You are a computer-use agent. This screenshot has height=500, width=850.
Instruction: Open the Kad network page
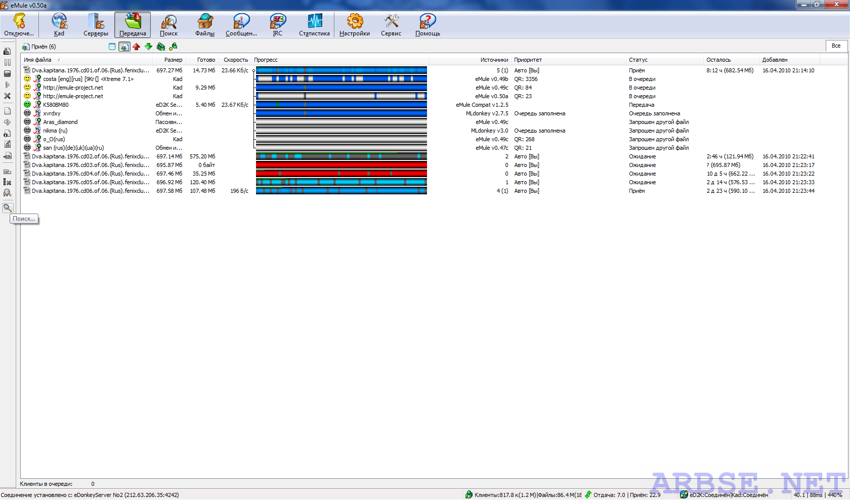click(x=59, y=25)
